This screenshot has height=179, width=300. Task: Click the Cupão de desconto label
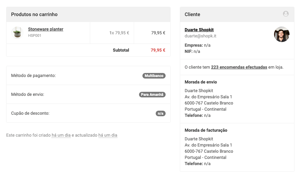click(x=30, y=113)
